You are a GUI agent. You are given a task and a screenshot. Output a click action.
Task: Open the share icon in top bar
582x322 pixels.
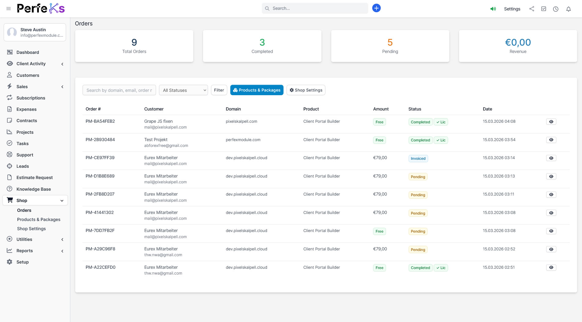click(x=532, y=9)
